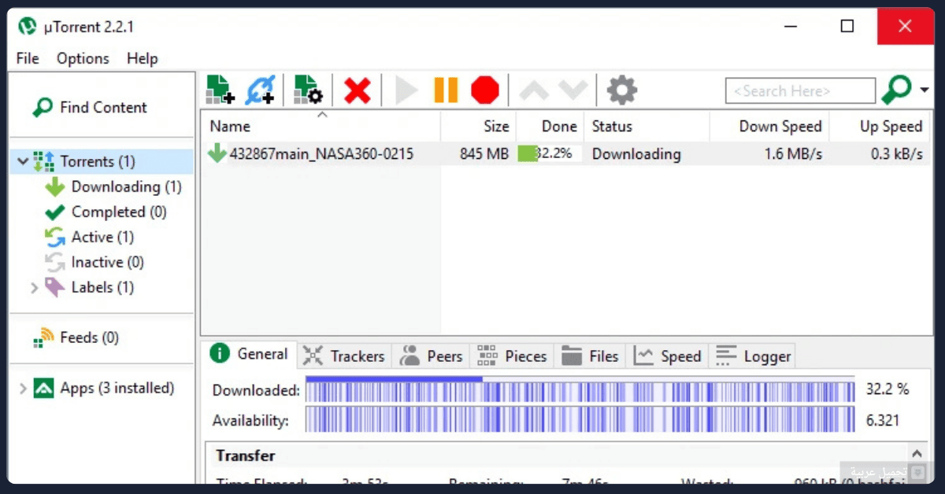Click the Transfer section heading
Image resolution: width=945 pixels, height=494 pixels.
tap(246, 455)
